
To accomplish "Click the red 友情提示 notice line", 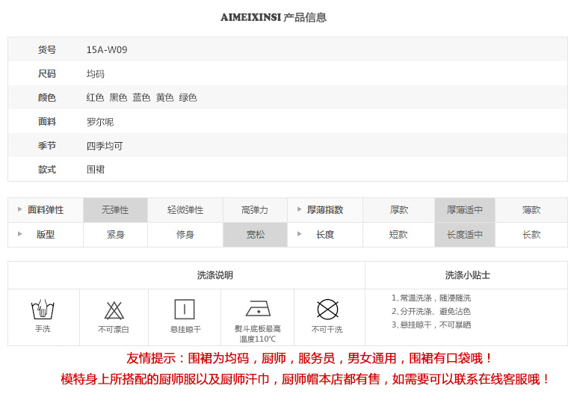I will click(309, 358).
